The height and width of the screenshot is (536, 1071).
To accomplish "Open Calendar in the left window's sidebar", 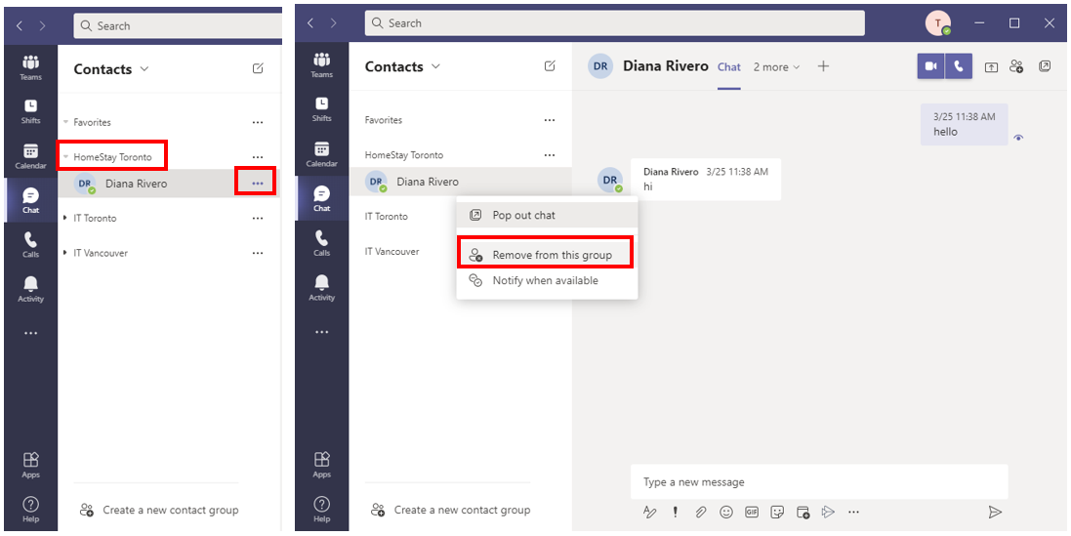I will point(30,156).
